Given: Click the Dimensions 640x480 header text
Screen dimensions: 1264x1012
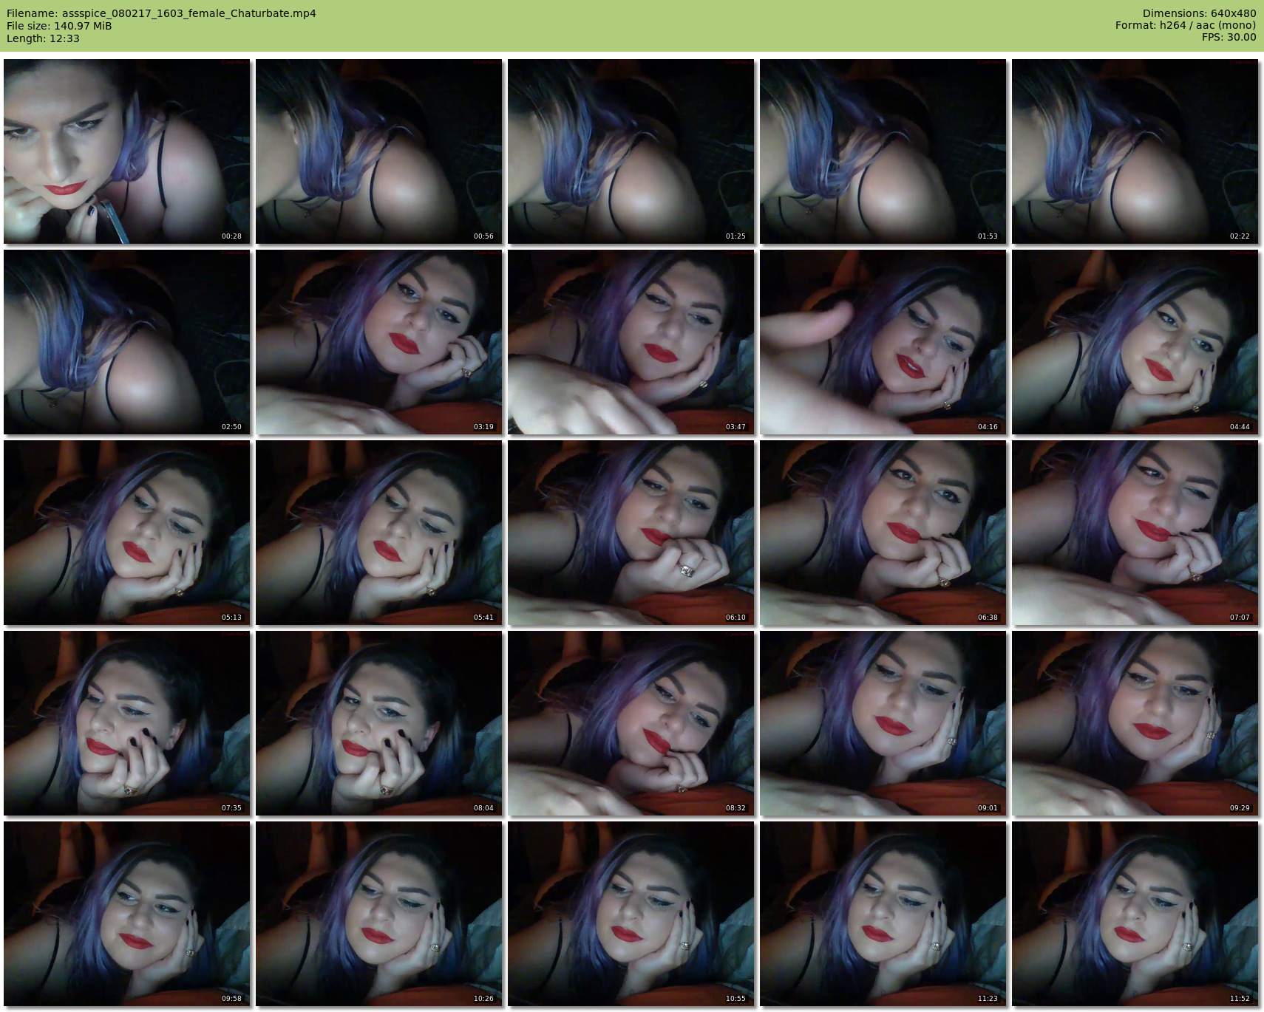Looking at the screenshot, I should pos(1199,13).
